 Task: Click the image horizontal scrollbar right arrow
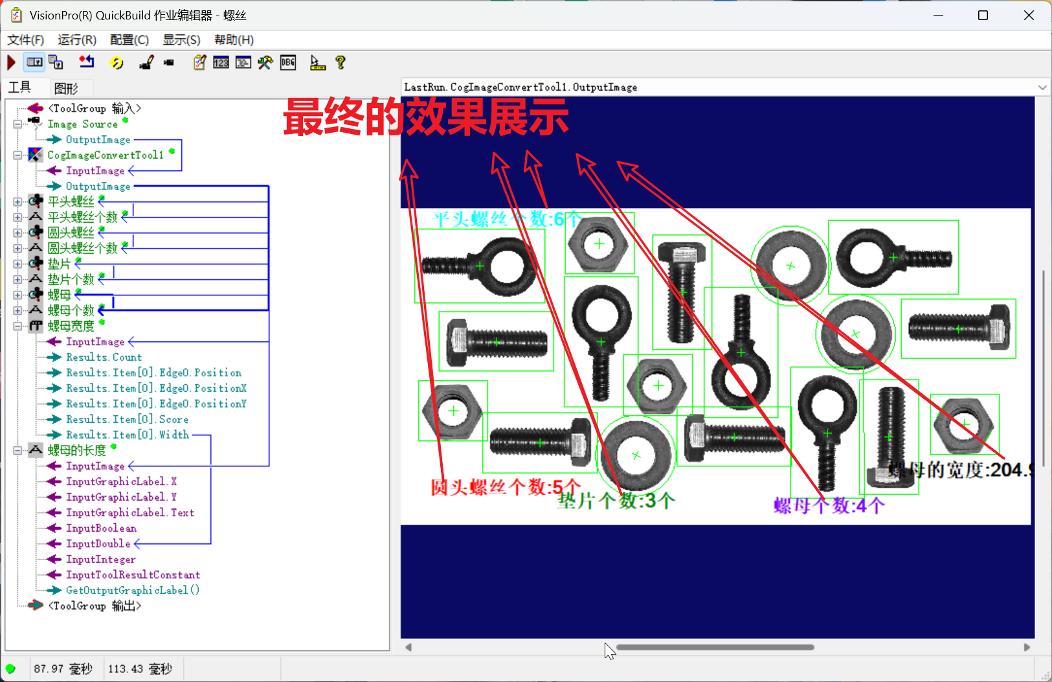pos(1027,647)
